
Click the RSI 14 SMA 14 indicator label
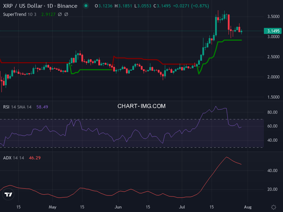(x=17, y=107)
